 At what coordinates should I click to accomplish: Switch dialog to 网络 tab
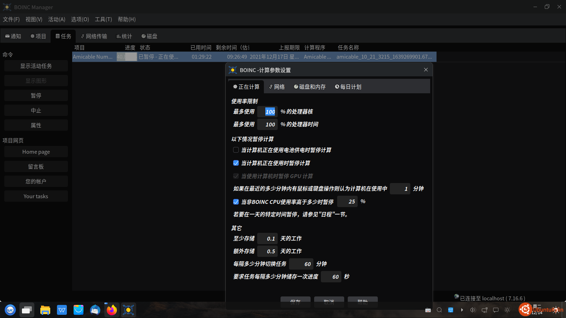pyautogui.click(x=277, y=87)
